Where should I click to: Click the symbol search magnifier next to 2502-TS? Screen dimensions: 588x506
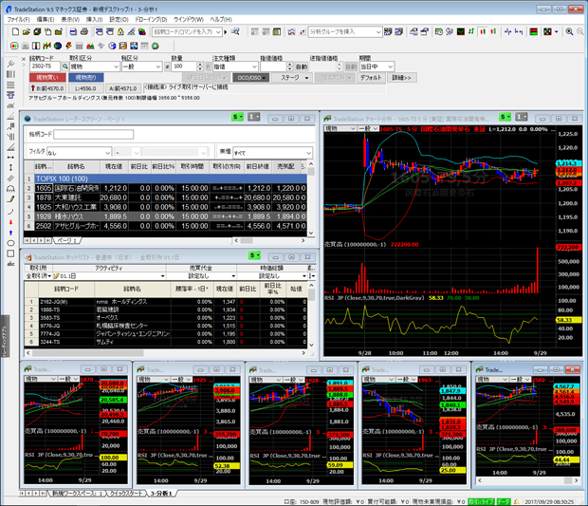pyautogui.click(x=64, y=66)
